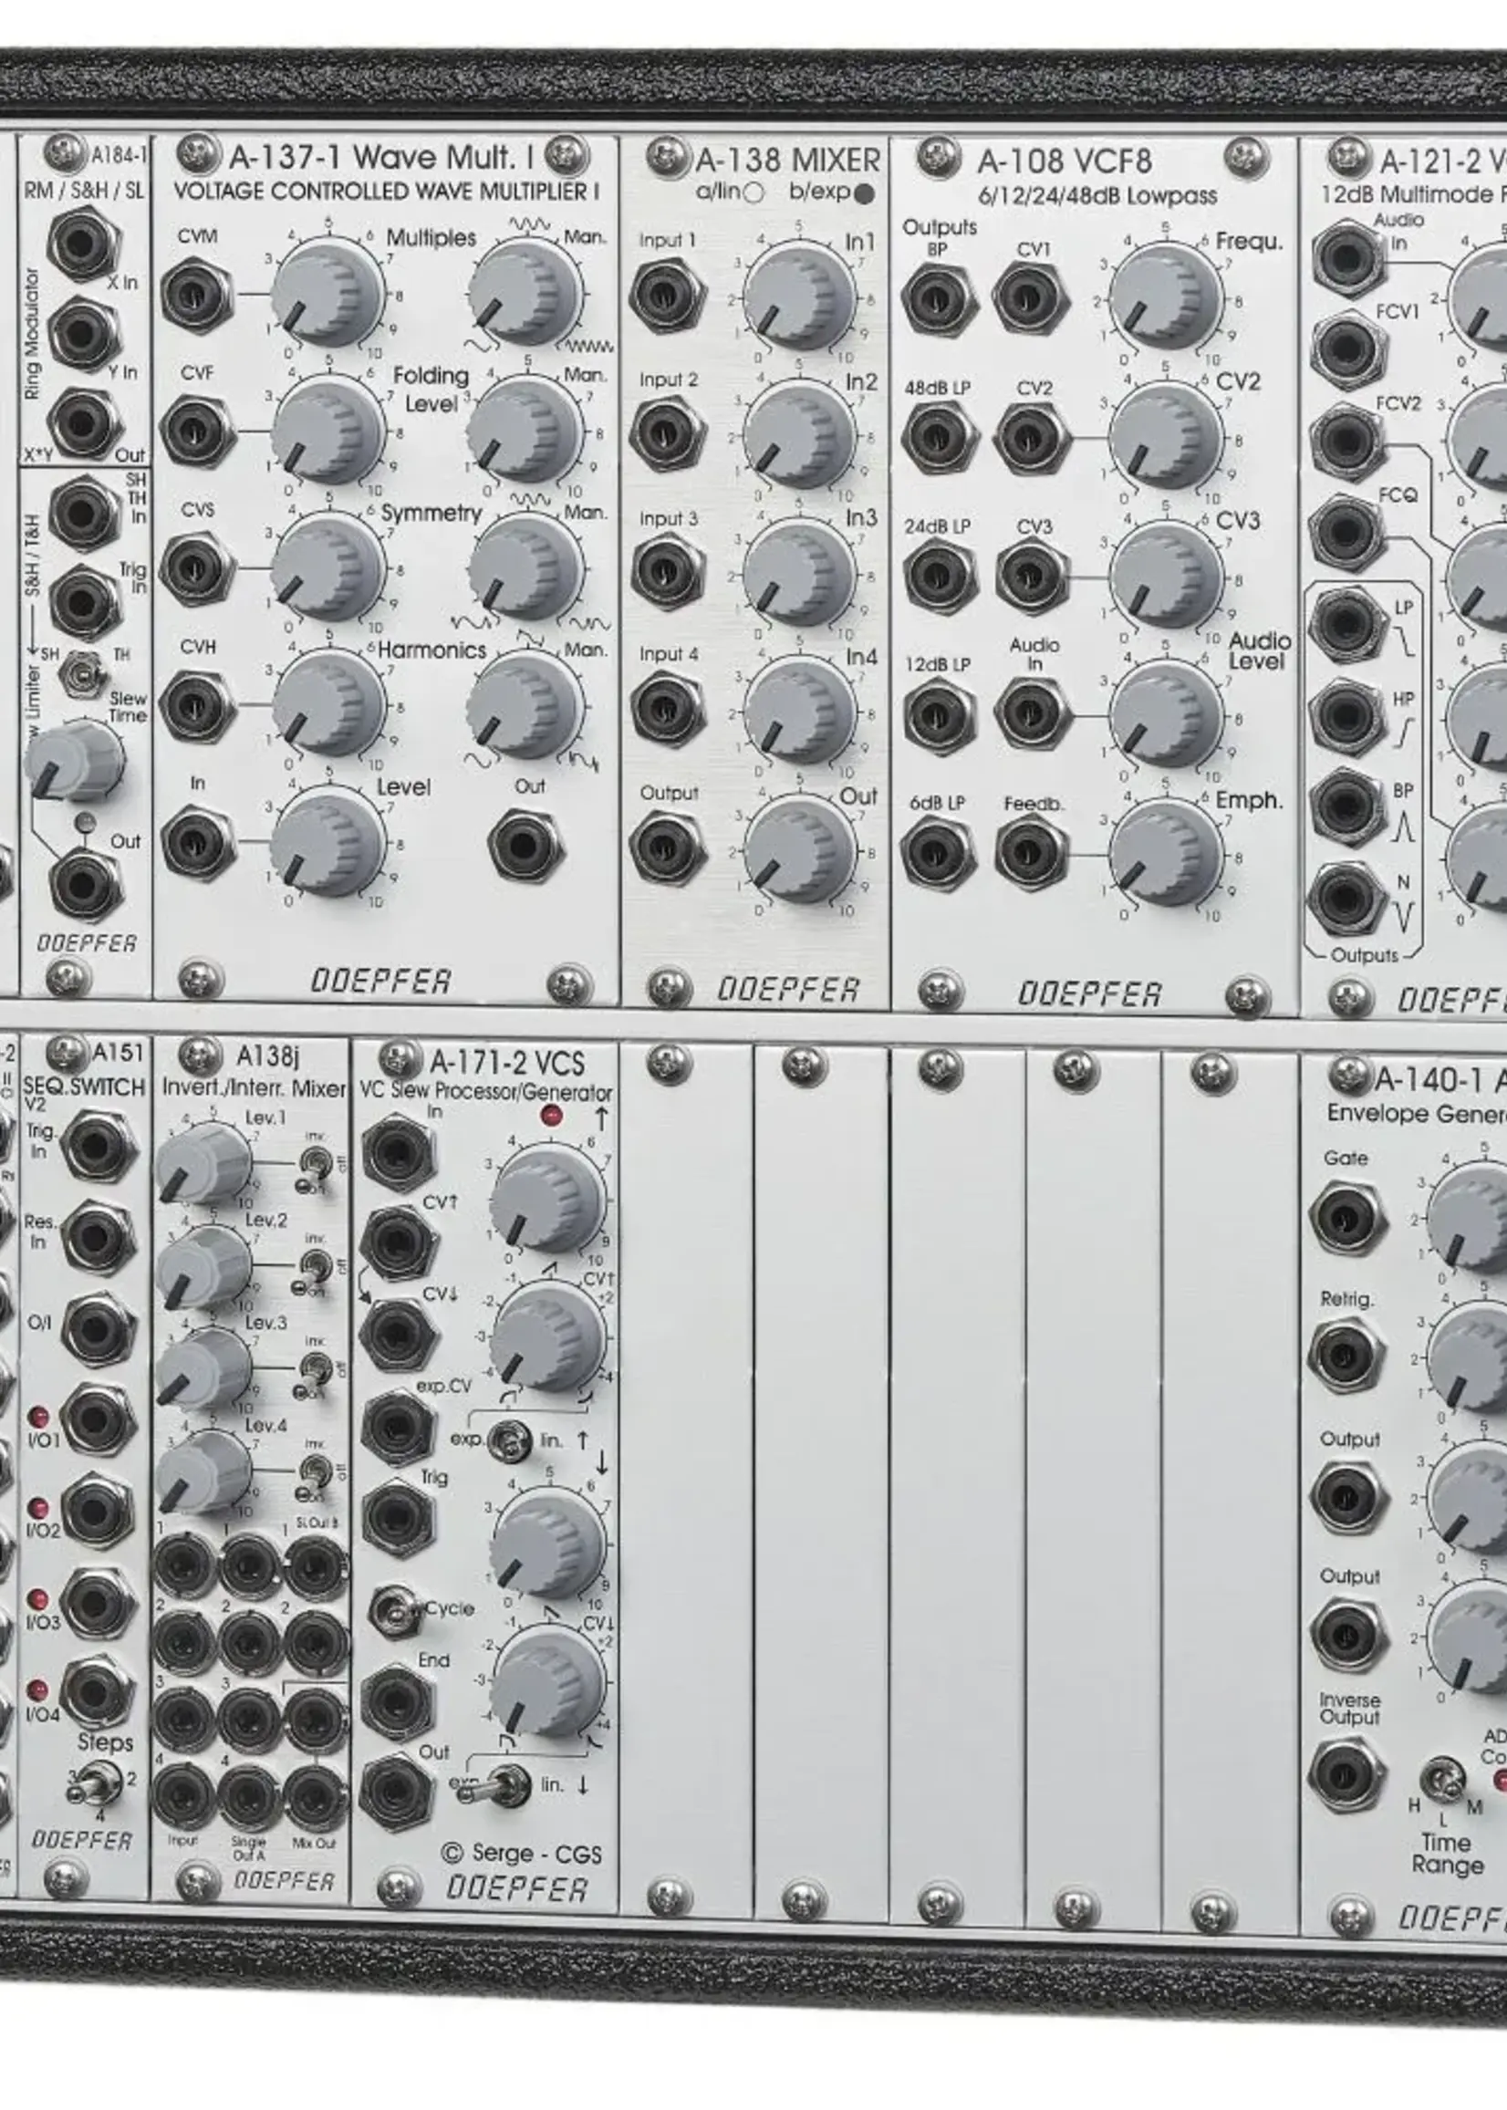Toggle the Cycle switch on A-171-2 VCS

[395, 1611]
